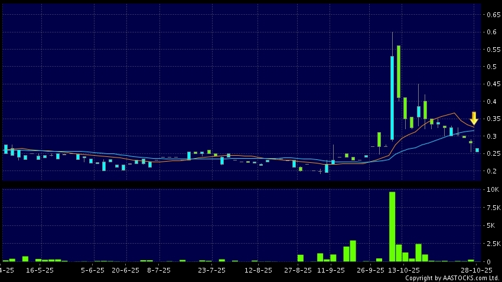
Task: Click the 0.65 price axis label
Action: click(x=491, y=15)
